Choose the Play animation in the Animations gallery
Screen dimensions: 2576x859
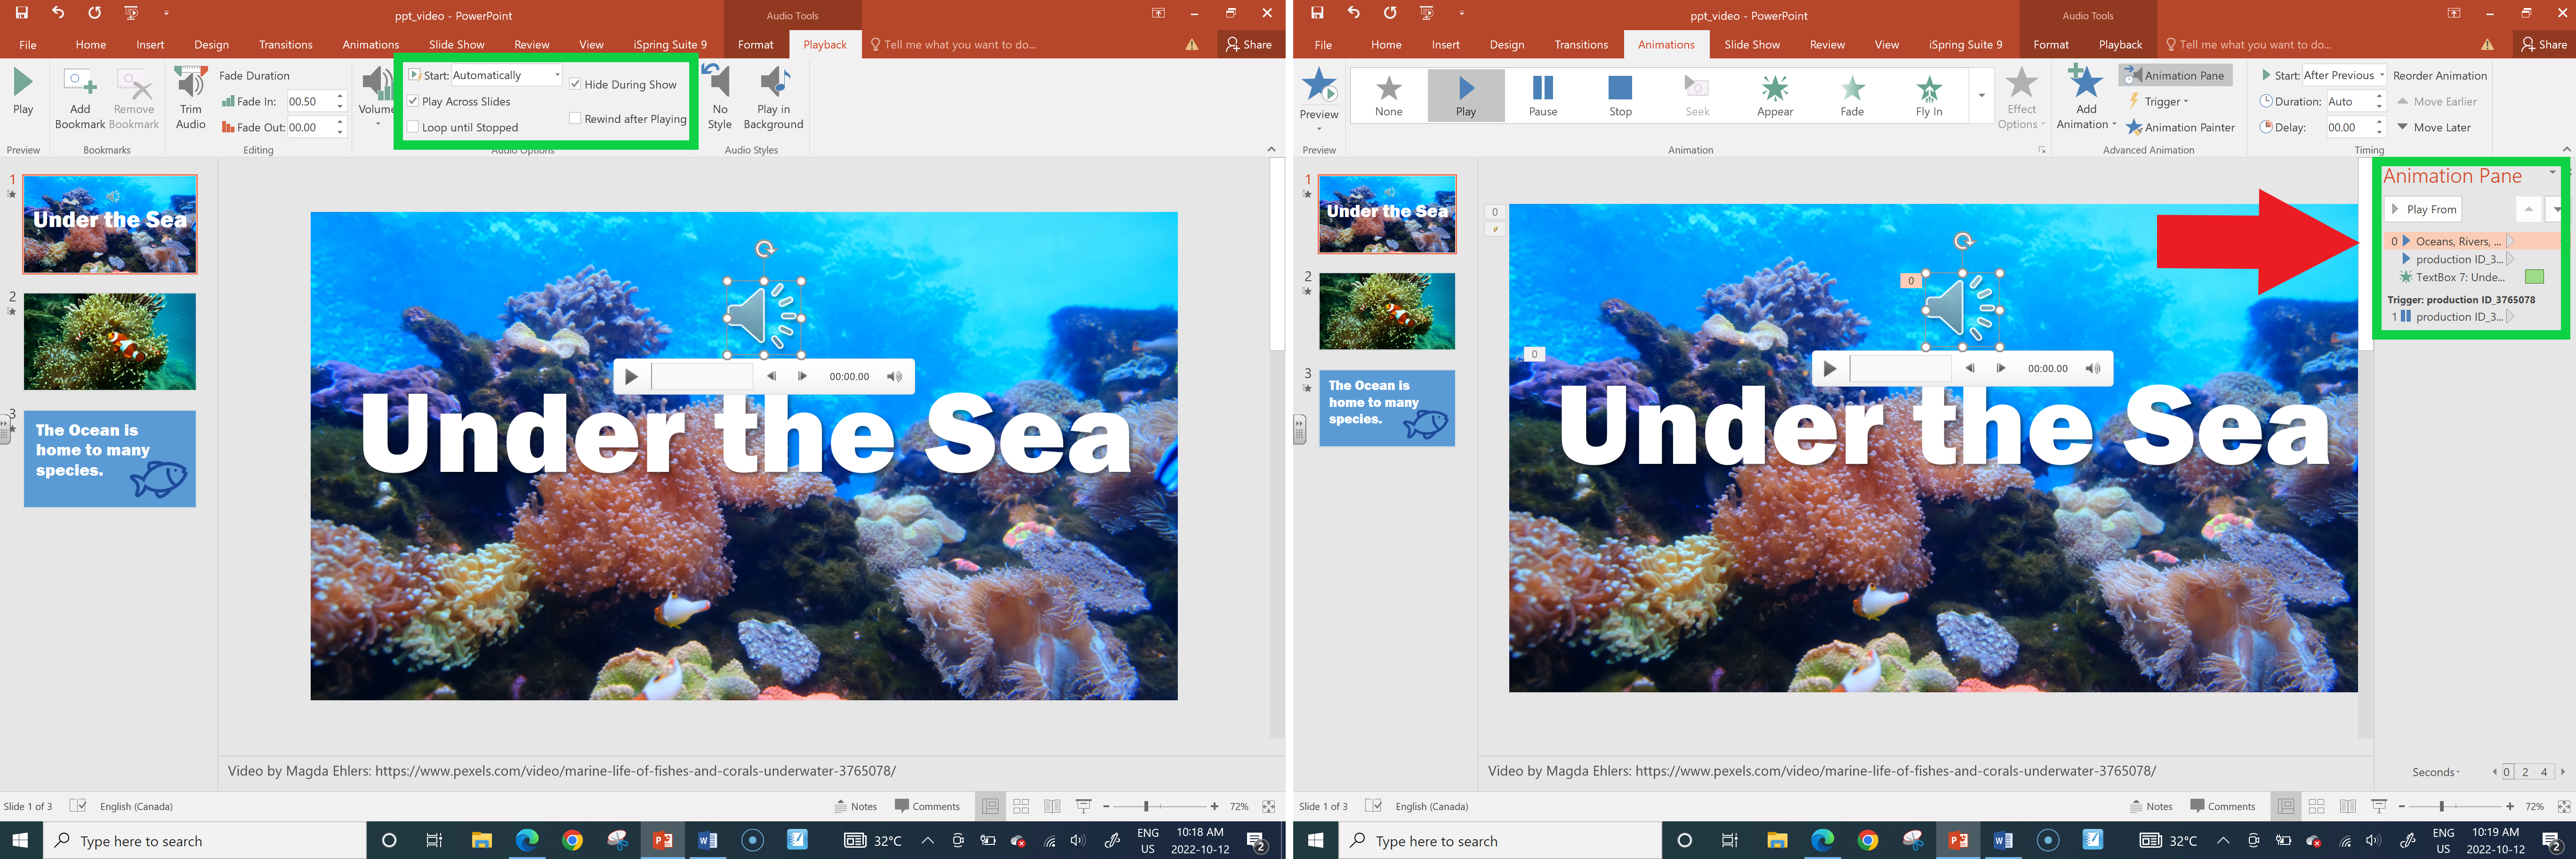pyautogui.click(x=1465, y=96)
